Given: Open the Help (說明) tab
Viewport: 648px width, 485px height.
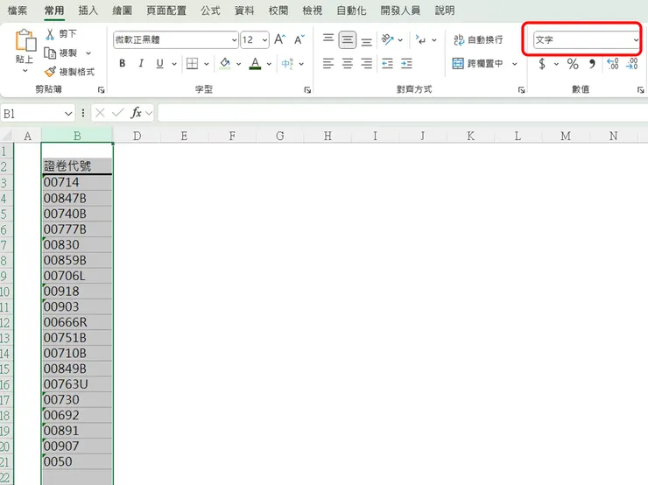Looking at the screenshot, I should 445,11.
